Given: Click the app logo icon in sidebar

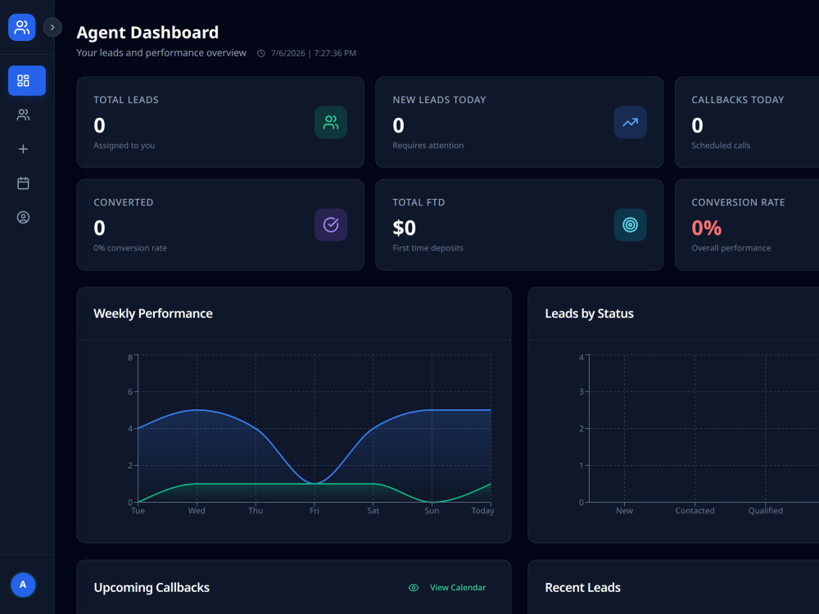Looking at the screenshot, I should coord(22,27).
